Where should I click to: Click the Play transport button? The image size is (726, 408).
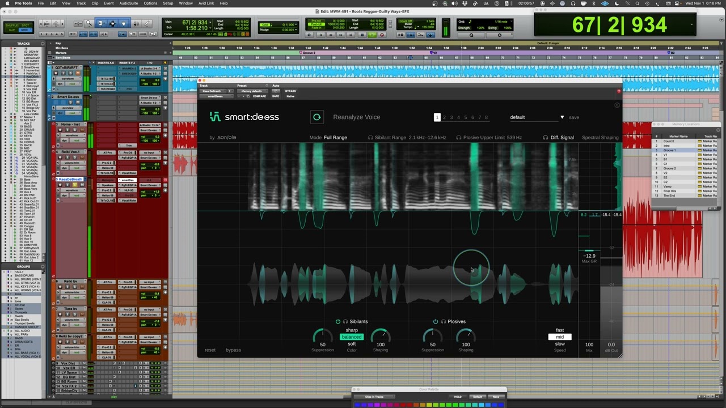372,35
